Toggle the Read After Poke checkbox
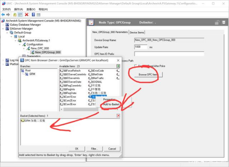This screenshot has width=229, height=167. click(136, 66)
